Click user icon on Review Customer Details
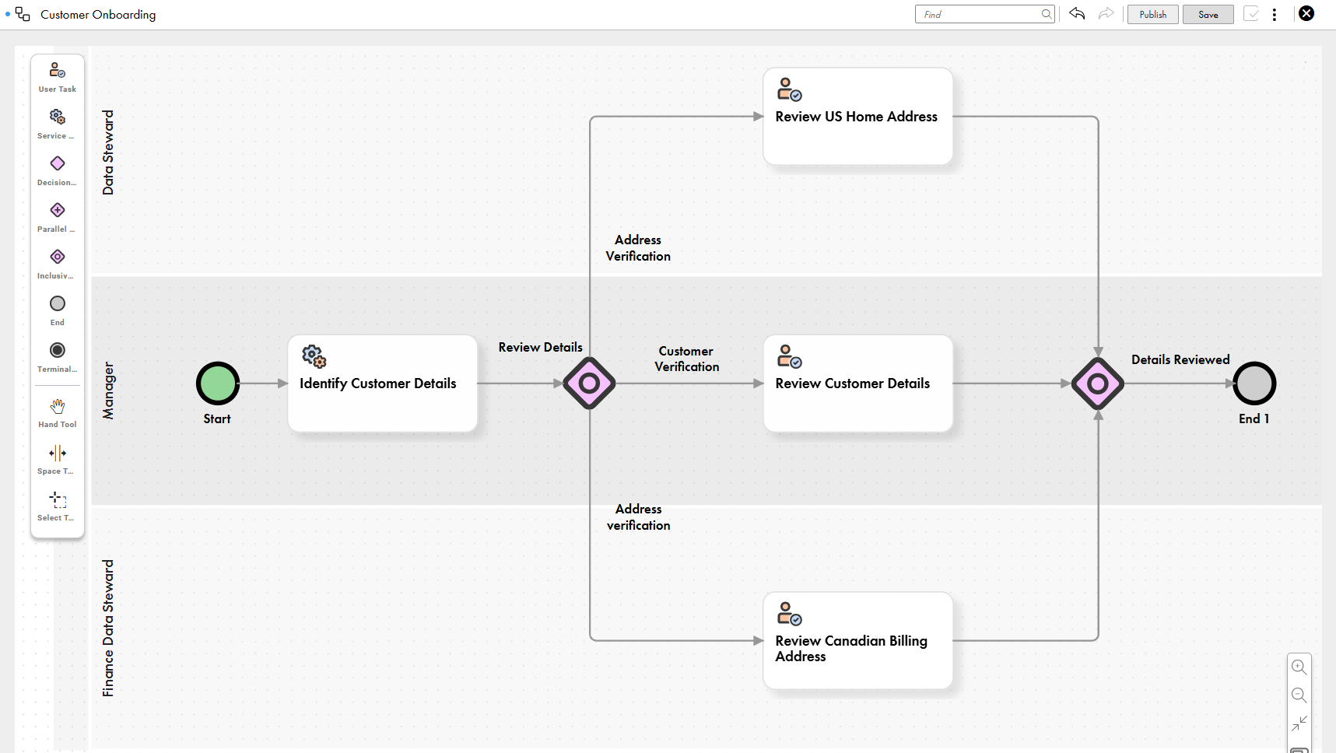The width and height of the screenshot is (1336, 753). click(789, 356)
